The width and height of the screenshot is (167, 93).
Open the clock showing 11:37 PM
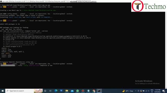158,91
